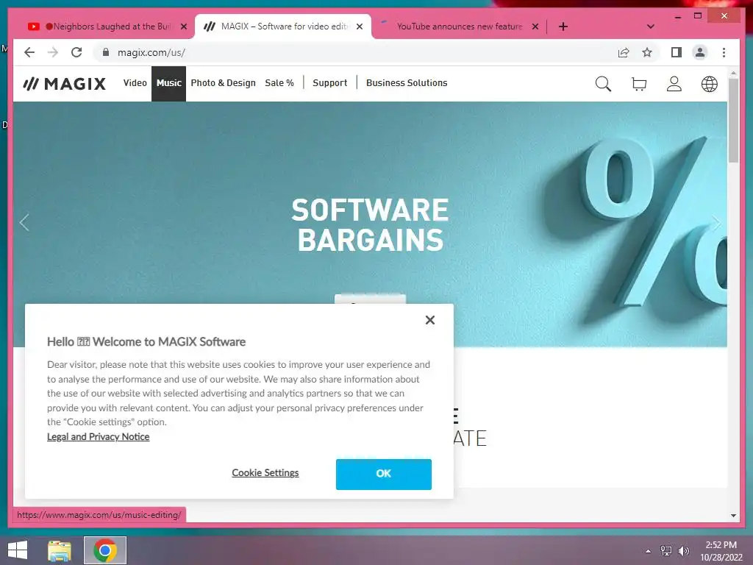This screenshot has height=565, width=753.
Task: Click the padlock site info icon
Action: tap(106, 52)
